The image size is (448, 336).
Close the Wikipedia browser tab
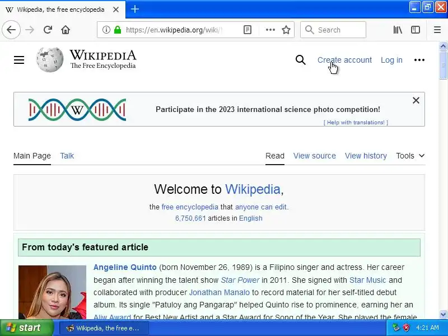tap(116, 10)
